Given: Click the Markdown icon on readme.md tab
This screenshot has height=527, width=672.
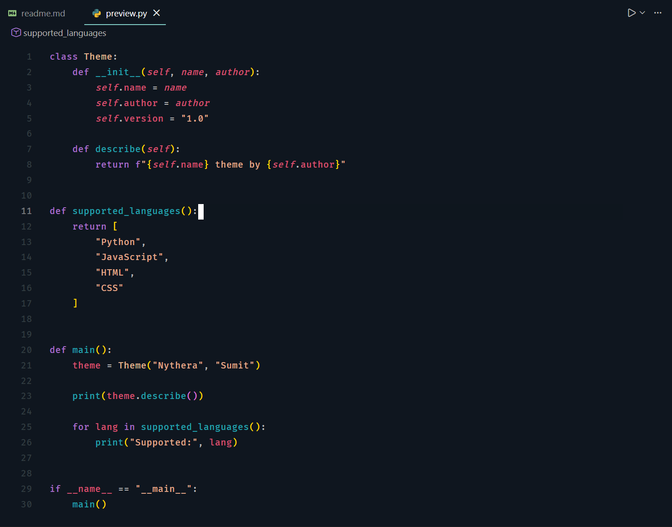Looking at the screenshot, I should click(12, 13).
